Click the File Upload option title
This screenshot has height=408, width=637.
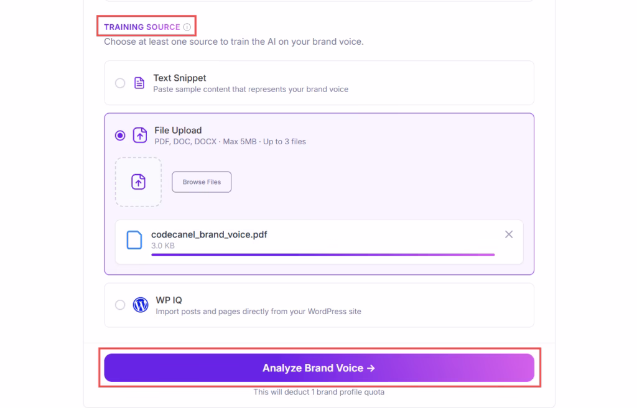point(178,131)
